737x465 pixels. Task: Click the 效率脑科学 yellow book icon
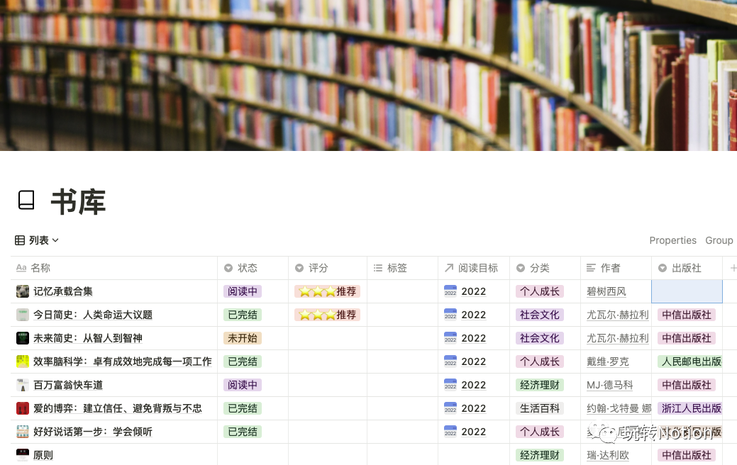pos(23,362)
